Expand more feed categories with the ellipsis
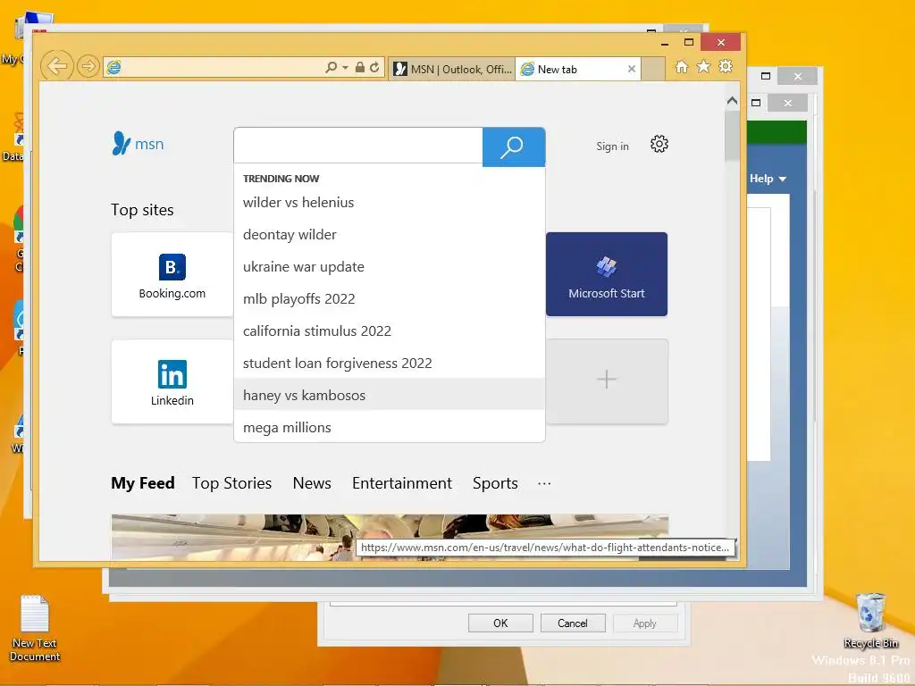Image resolution: width=915 pixels, height=686 pixels. (x=544, y=483)
